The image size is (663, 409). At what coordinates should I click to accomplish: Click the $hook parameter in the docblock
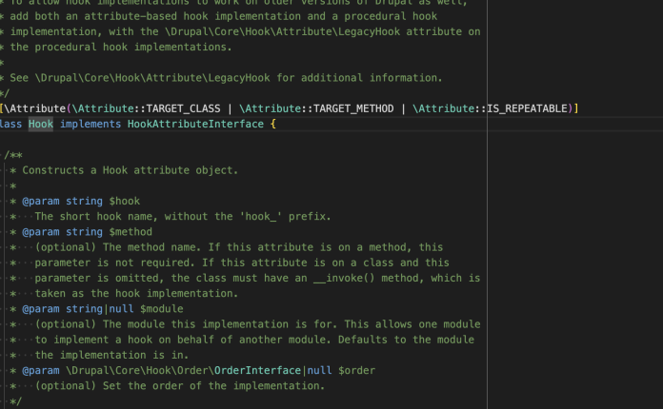(x=125, y=201)
